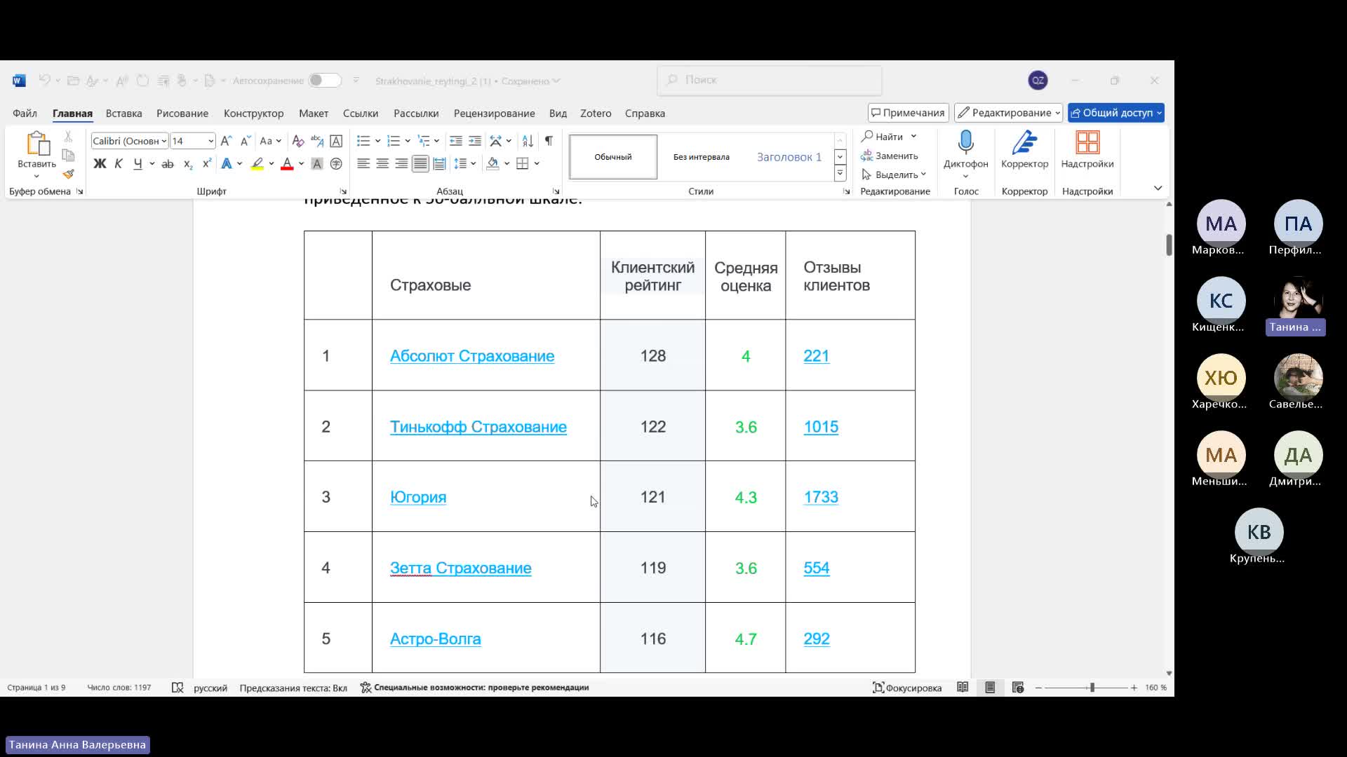The image size is (1347, 757).
Task: Apply underline formatting (Ч)
Action: click(x=138, y=163)
